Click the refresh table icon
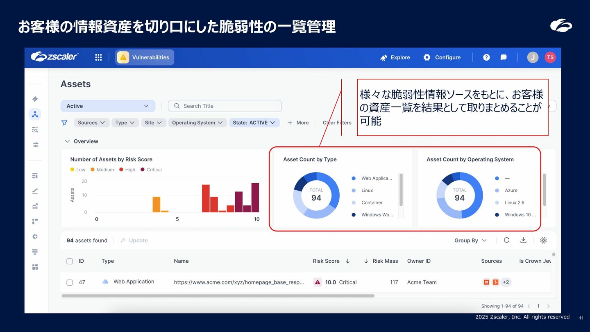This screenshot has width=590, height=332. click(507, 240)
